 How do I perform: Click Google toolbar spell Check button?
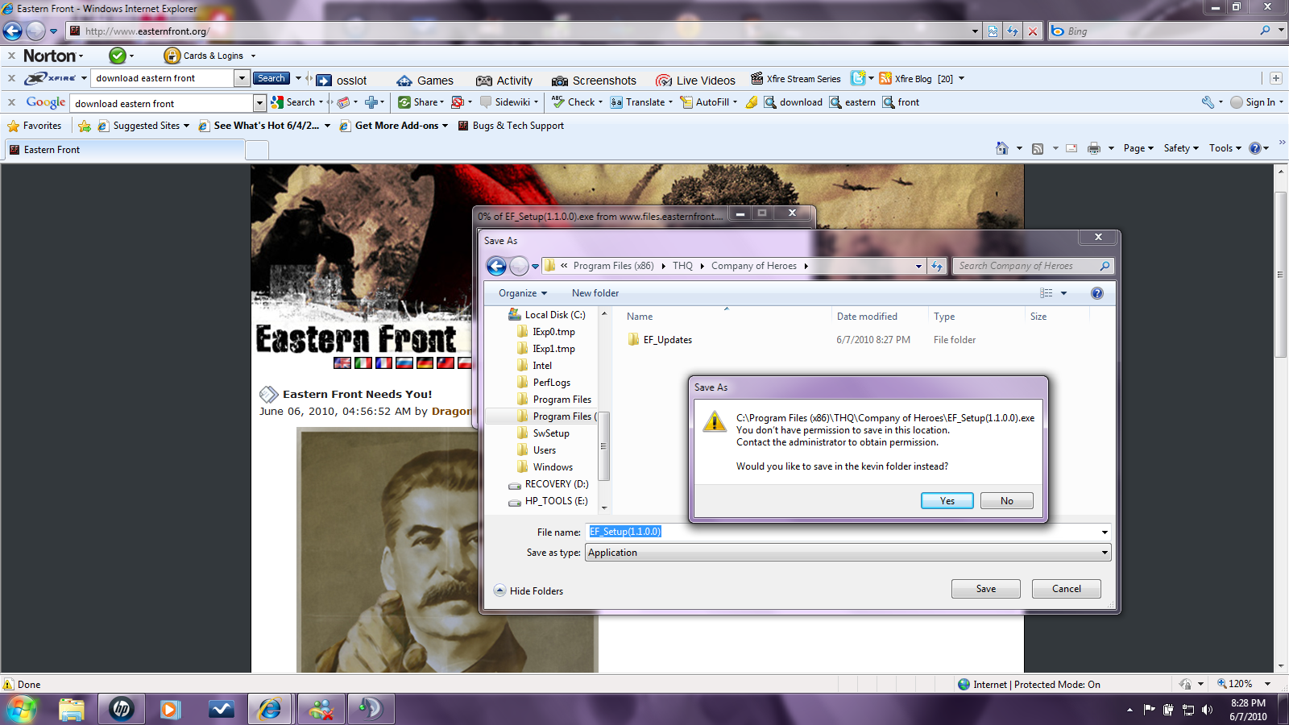pos(577,102)
